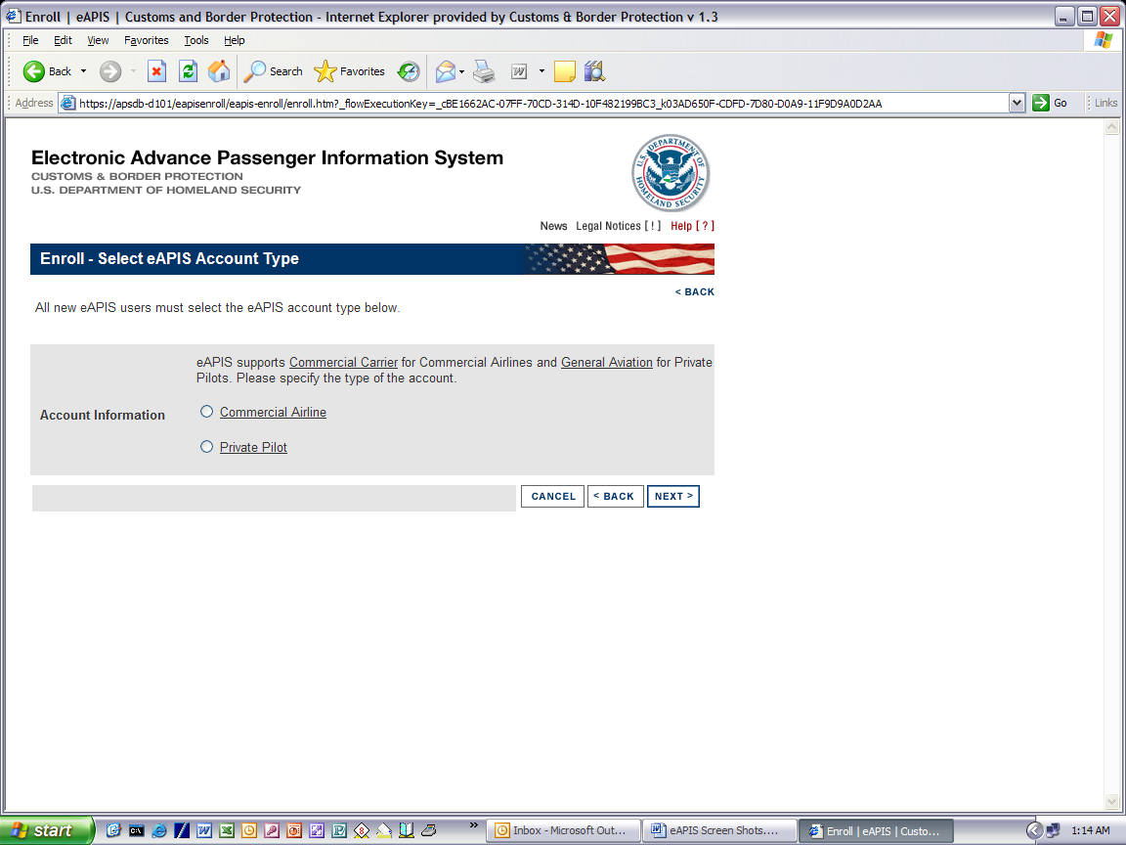The height and width of the screenshot is (845, 1126).
Task: Launch Internet Explorer from Quick Launch
Action: [x=158, y=830]
